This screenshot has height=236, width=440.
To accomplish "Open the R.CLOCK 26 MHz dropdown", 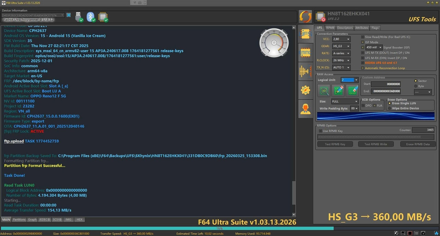I will pos(341,60).
